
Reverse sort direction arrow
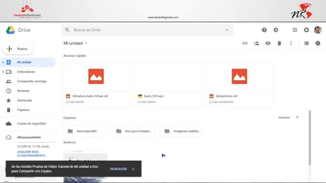(x=297, y=117)
